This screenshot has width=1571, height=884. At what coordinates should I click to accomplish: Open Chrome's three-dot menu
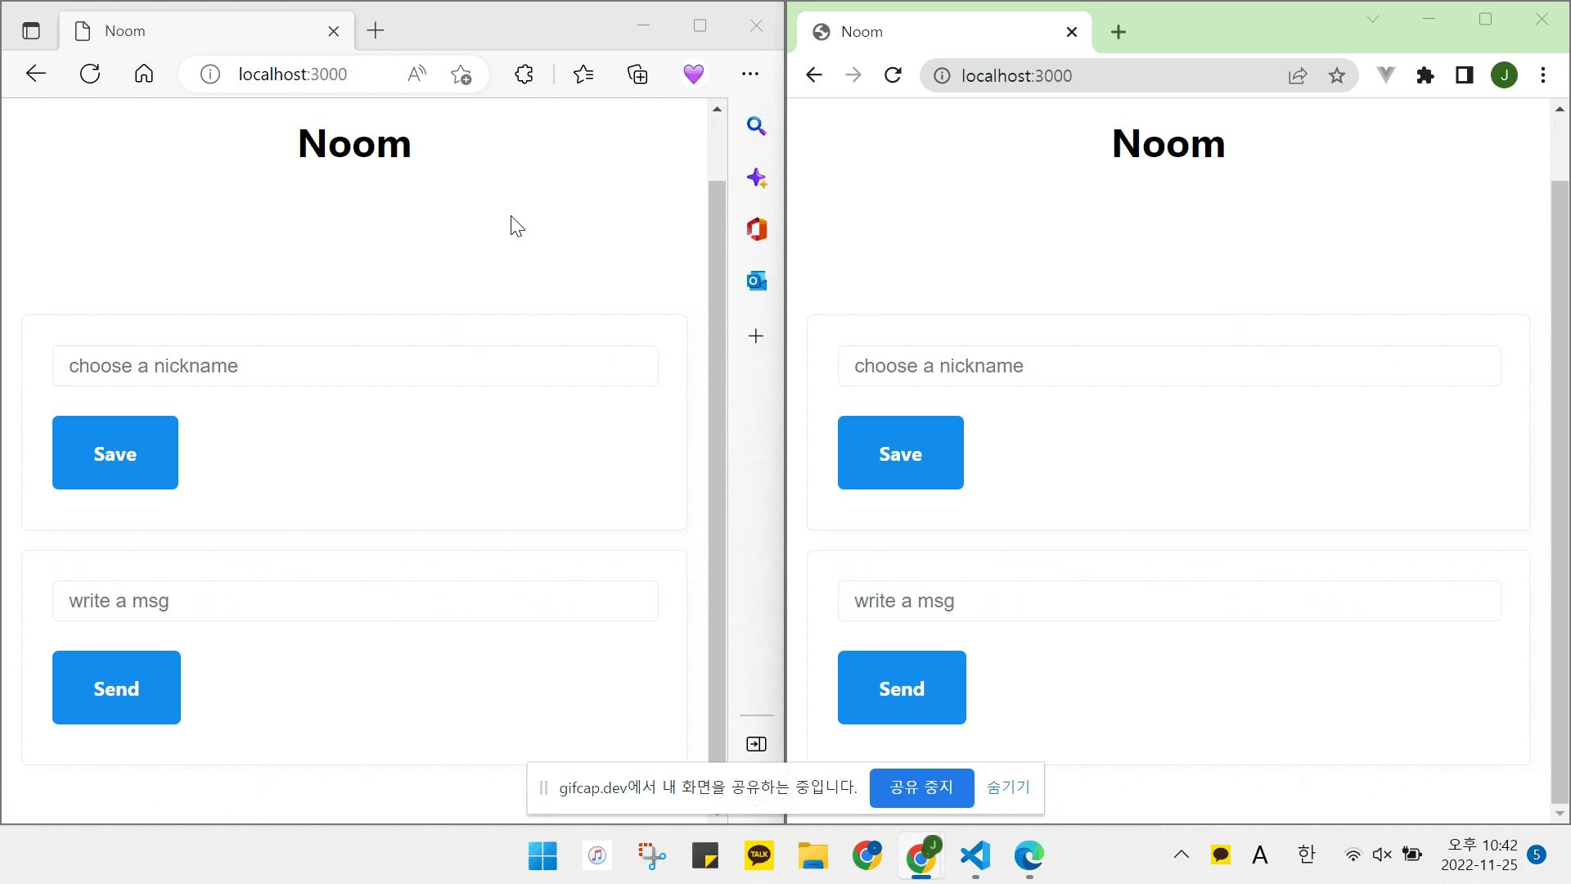point(1543,75)
